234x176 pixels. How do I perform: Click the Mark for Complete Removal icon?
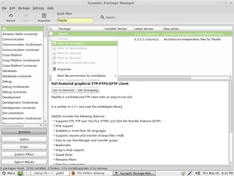54,62
